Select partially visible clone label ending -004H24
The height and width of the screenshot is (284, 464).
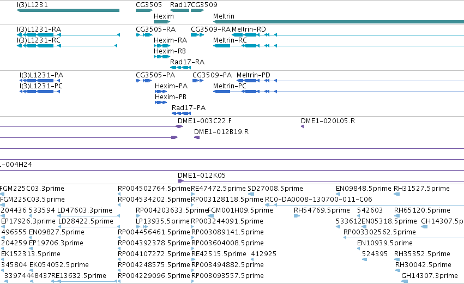pos(16,165)
